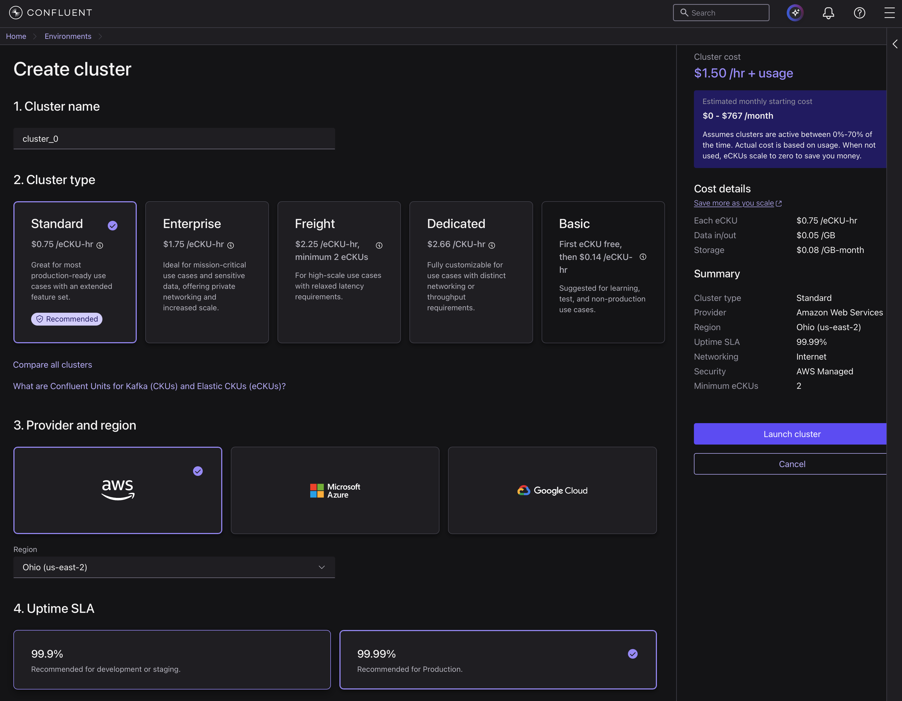Image resolution: width=902 pixels, height=701 pixels.
Task: Click the Recommended badge on Standard
Action: pyautogui.click(x=67, y=319)
